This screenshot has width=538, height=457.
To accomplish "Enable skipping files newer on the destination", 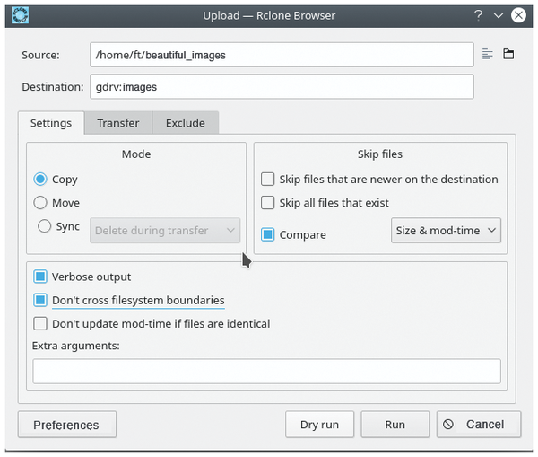I will point(268,180).
